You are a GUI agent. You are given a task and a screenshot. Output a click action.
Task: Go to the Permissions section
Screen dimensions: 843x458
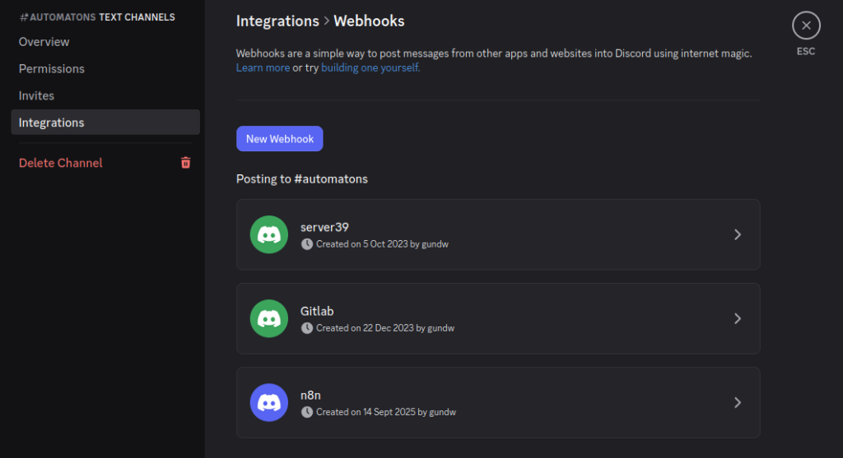[x=52, y=69]
